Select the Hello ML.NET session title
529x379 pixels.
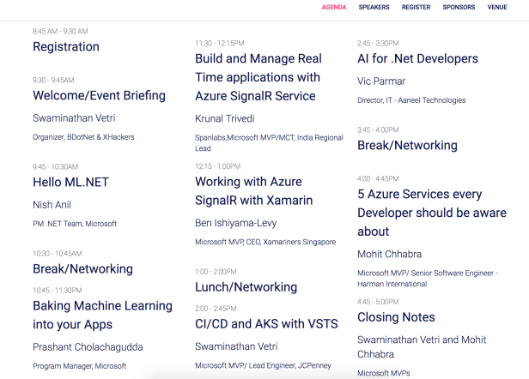coord(70,183)
